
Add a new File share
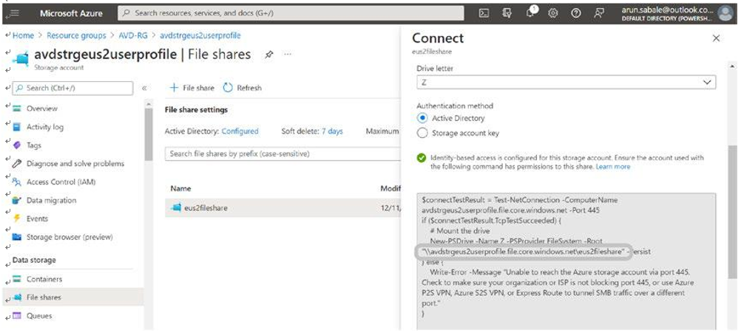pyautogui.click(x=192, y=88)
